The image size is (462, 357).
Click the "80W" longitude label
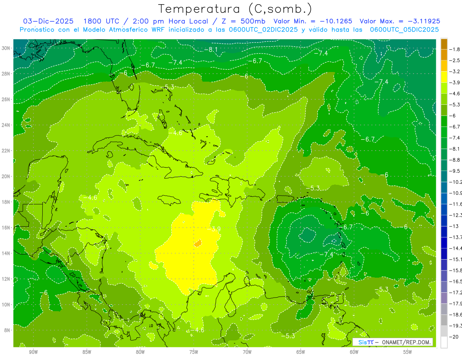(140, 352)
